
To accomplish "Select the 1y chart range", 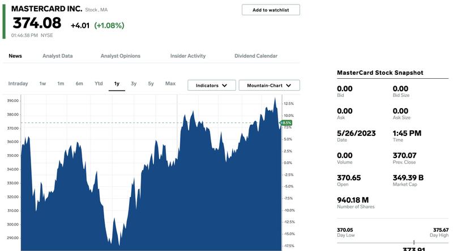I will pos(117,83).
